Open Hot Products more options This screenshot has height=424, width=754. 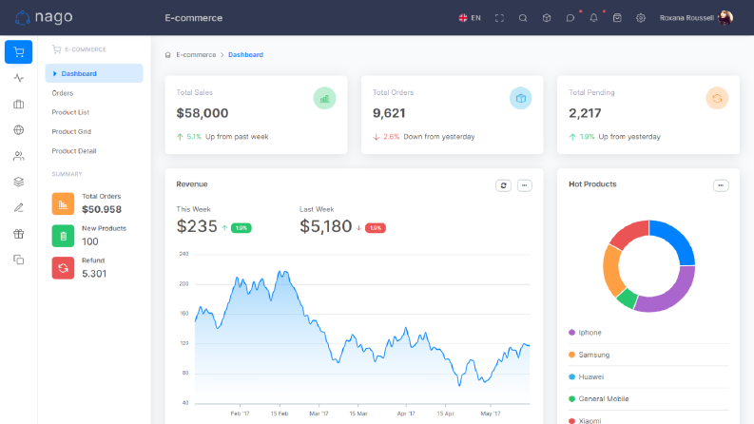(721, 185)
